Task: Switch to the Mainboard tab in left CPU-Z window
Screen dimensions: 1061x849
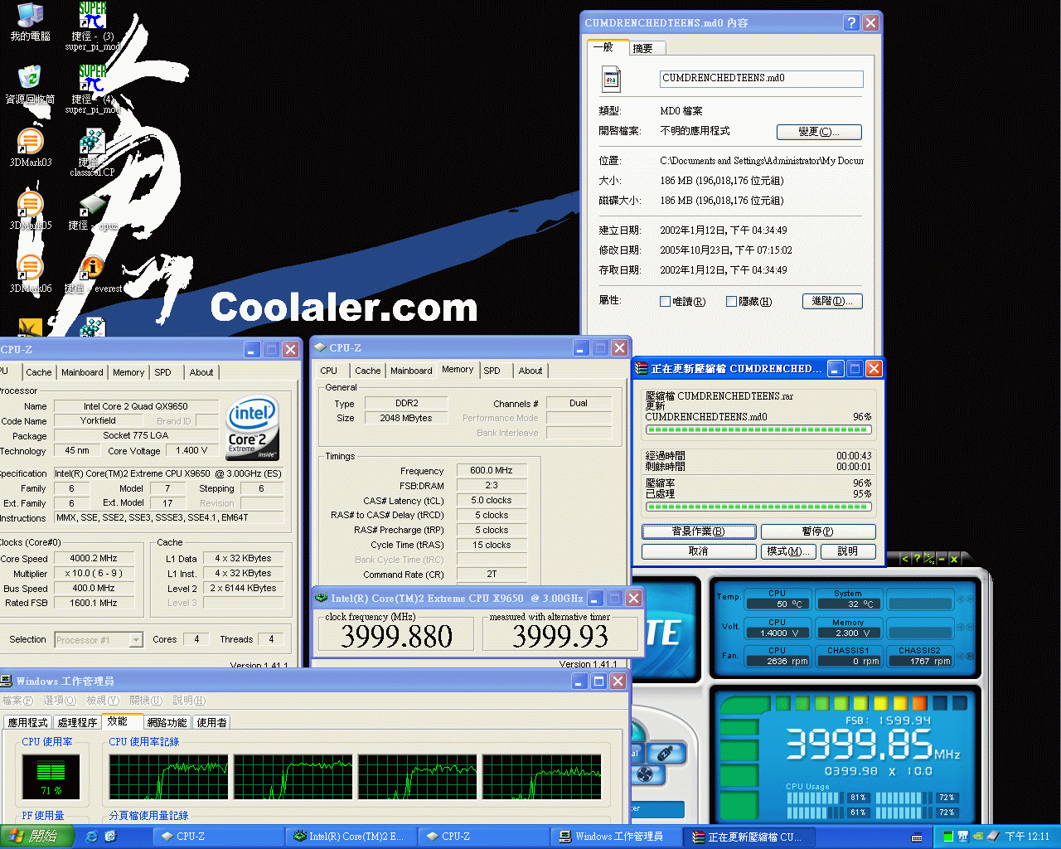Action: pos(82,372)
